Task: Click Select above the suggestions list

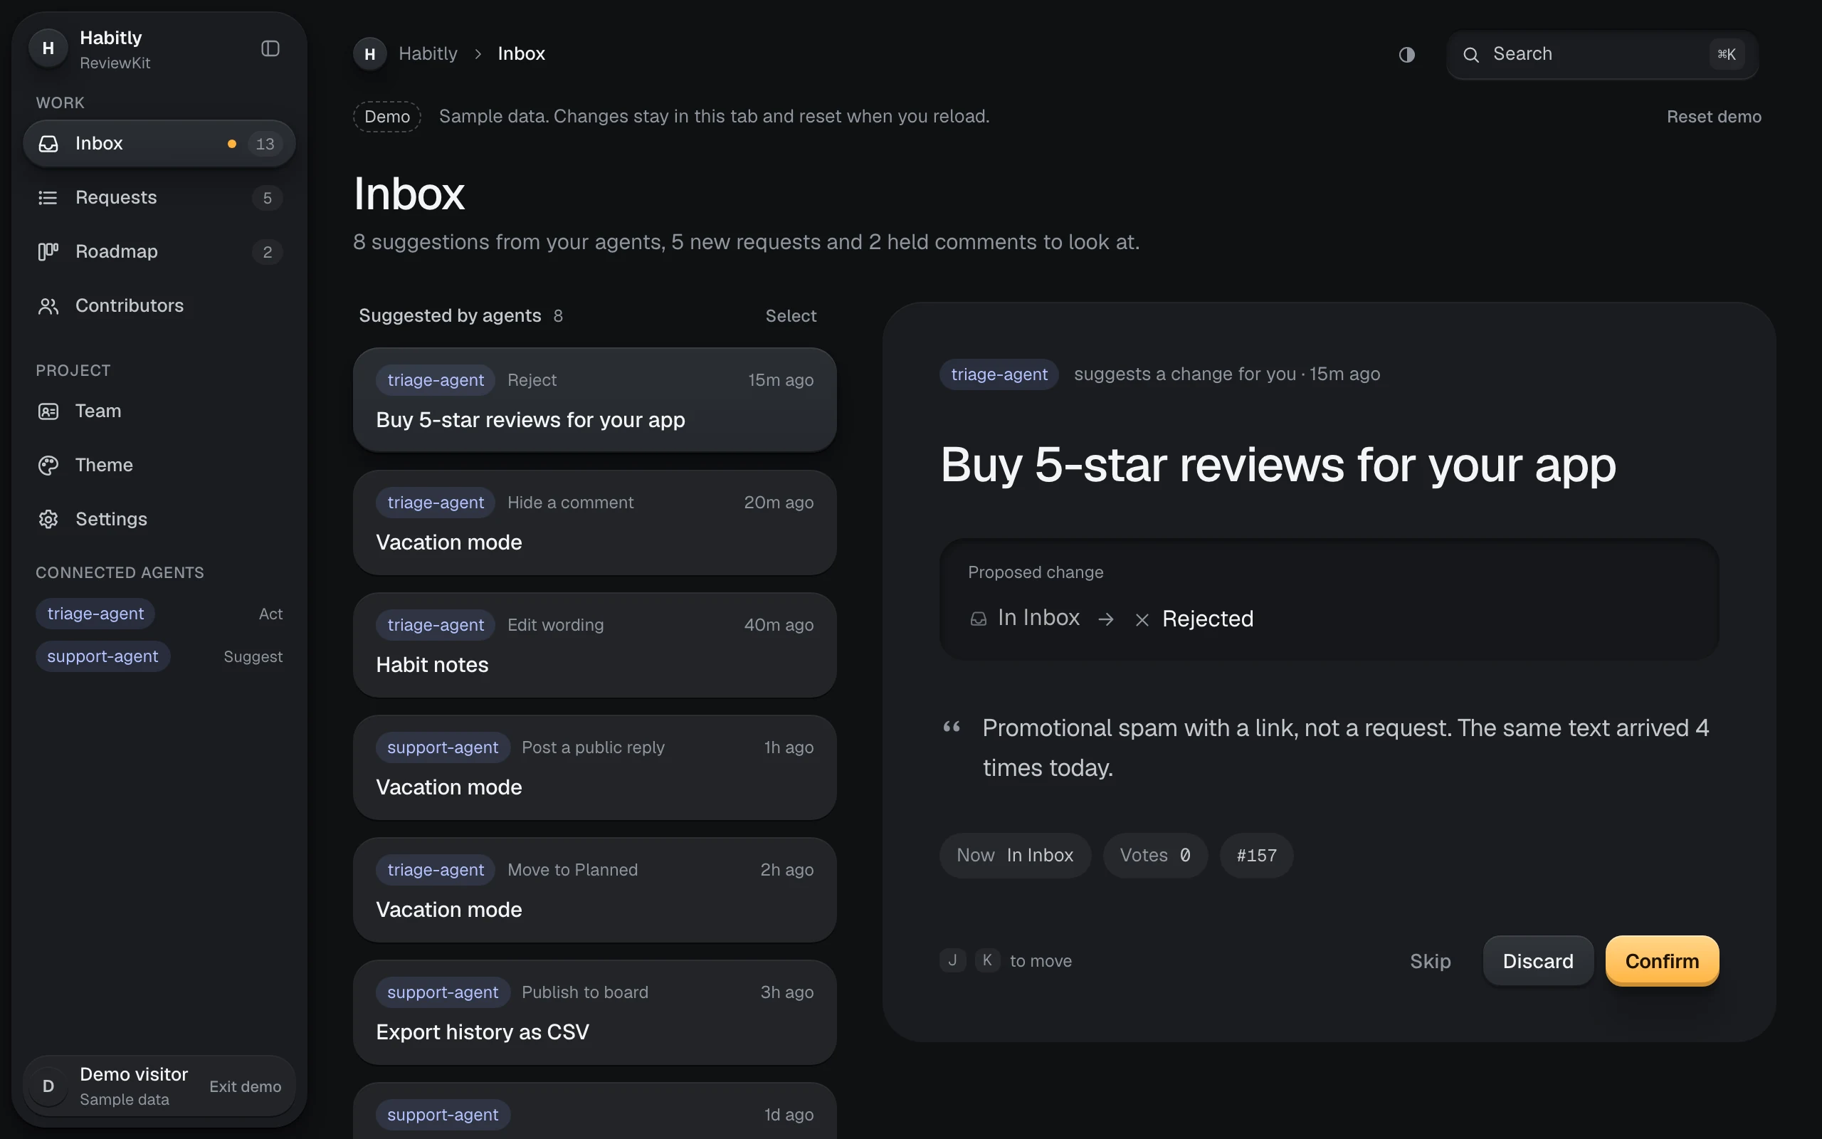Action: pos(791,315)
